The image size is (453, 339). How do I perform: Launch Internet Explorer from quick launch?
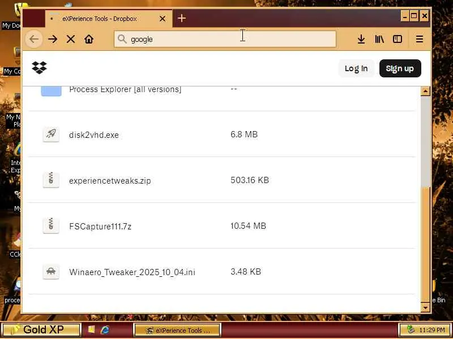[x=105, y=330]
